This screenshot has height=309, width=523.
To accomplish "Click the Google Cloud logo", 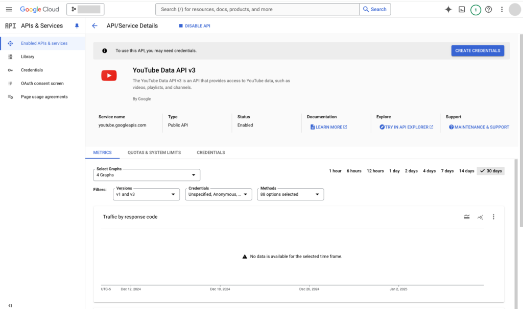I will [x=39, y=9].
